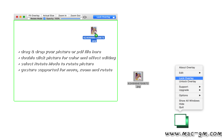Choose Show All Windows menu entry
Viewport: 222px width, 138px height.
pyautogui.click(x=189, y=101)
